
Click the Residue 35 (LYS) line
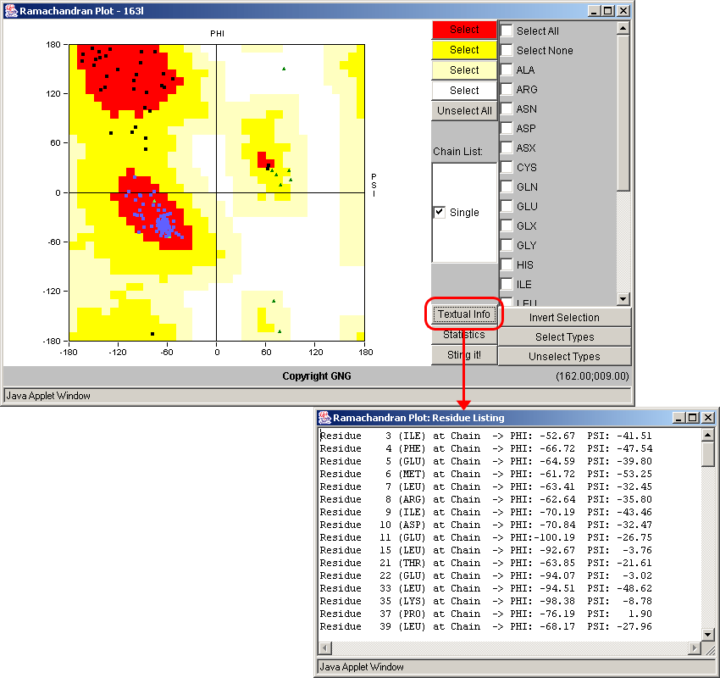pos(486,601)
